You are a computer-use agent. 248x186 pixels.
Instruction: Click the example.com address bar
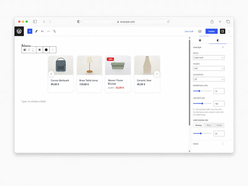[127, 22]
